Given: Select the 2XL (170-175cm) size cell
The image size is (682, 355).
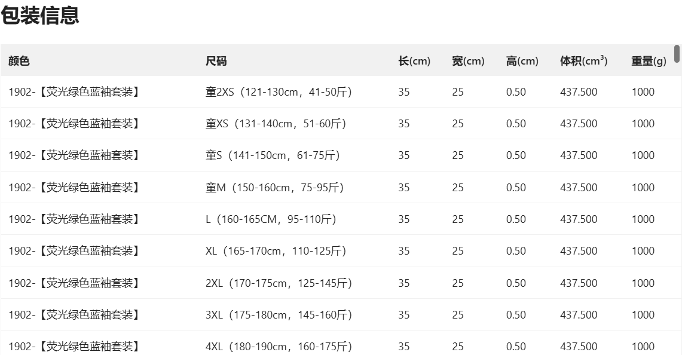Looking at the screenshot, I should coord(279,283).
